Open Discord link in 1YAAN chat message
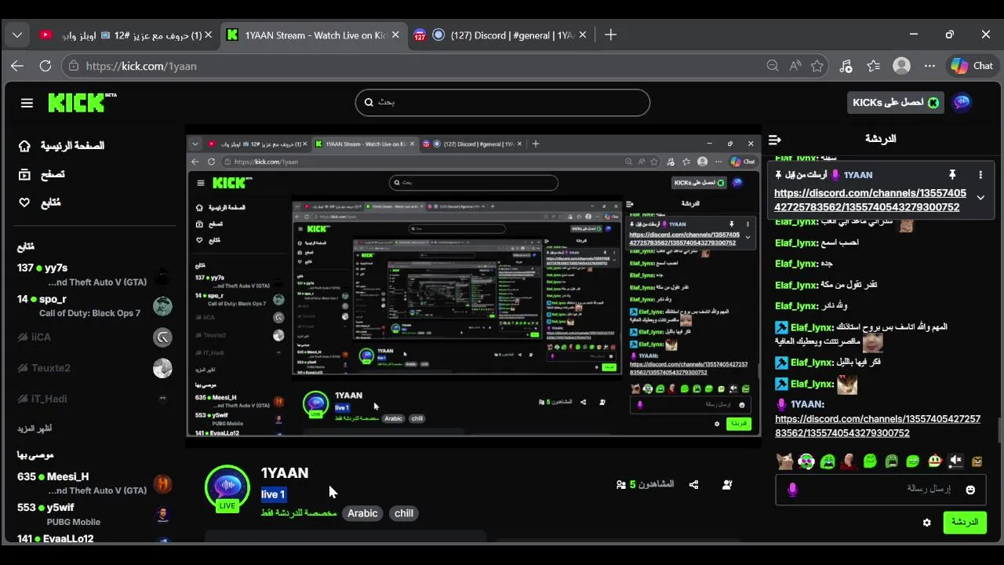The width and height of the screenshot is (1004, 565). pyautogui.click(x=878, y=426)
